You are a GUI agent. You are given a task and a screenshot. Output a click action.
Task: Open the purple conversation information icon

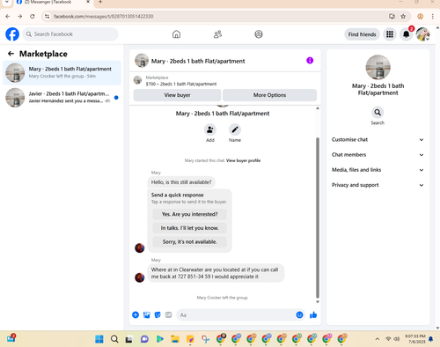(x=310, y=61)
